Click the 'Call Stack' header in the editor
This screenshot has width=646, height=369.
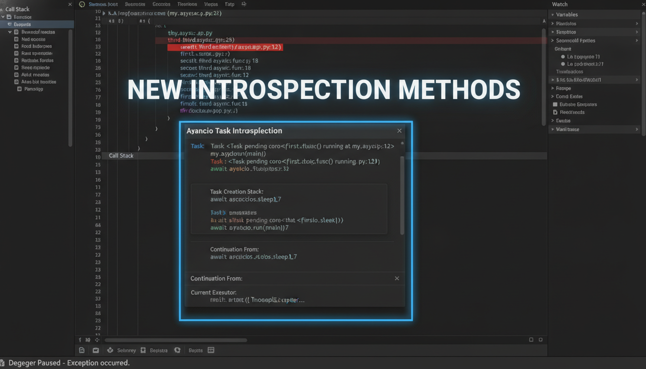click(121, 156)
